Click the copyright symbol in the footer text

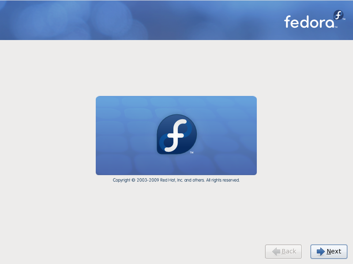click(133, 180)
